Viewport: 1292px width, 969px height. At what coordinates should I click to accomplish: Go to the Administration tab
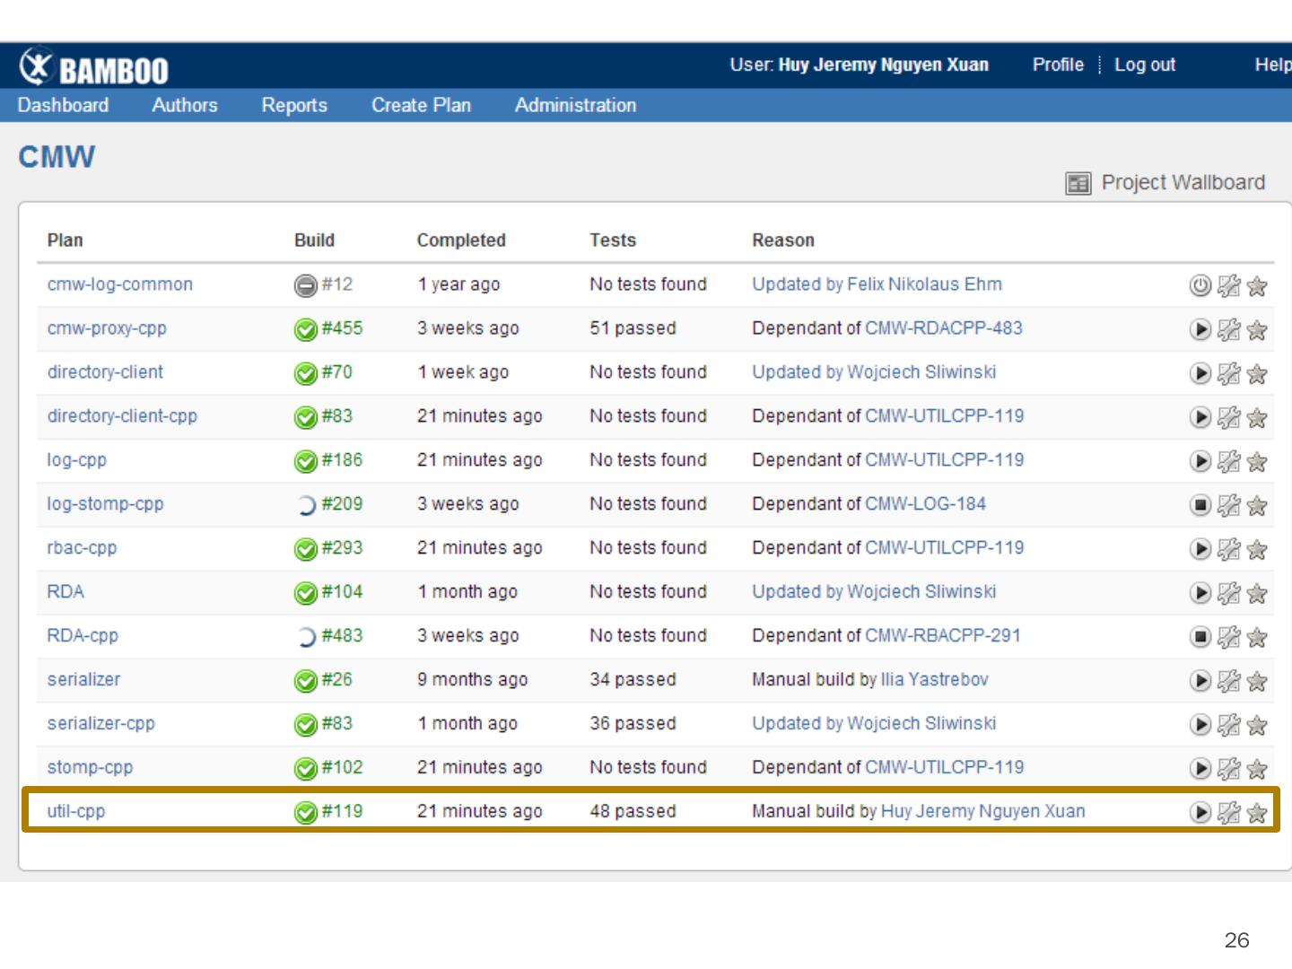point(575,105)
